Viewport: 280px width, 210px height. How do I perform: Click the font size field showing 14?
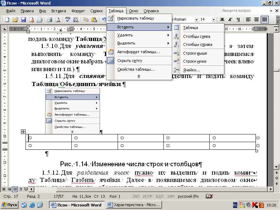pos(205,20)
